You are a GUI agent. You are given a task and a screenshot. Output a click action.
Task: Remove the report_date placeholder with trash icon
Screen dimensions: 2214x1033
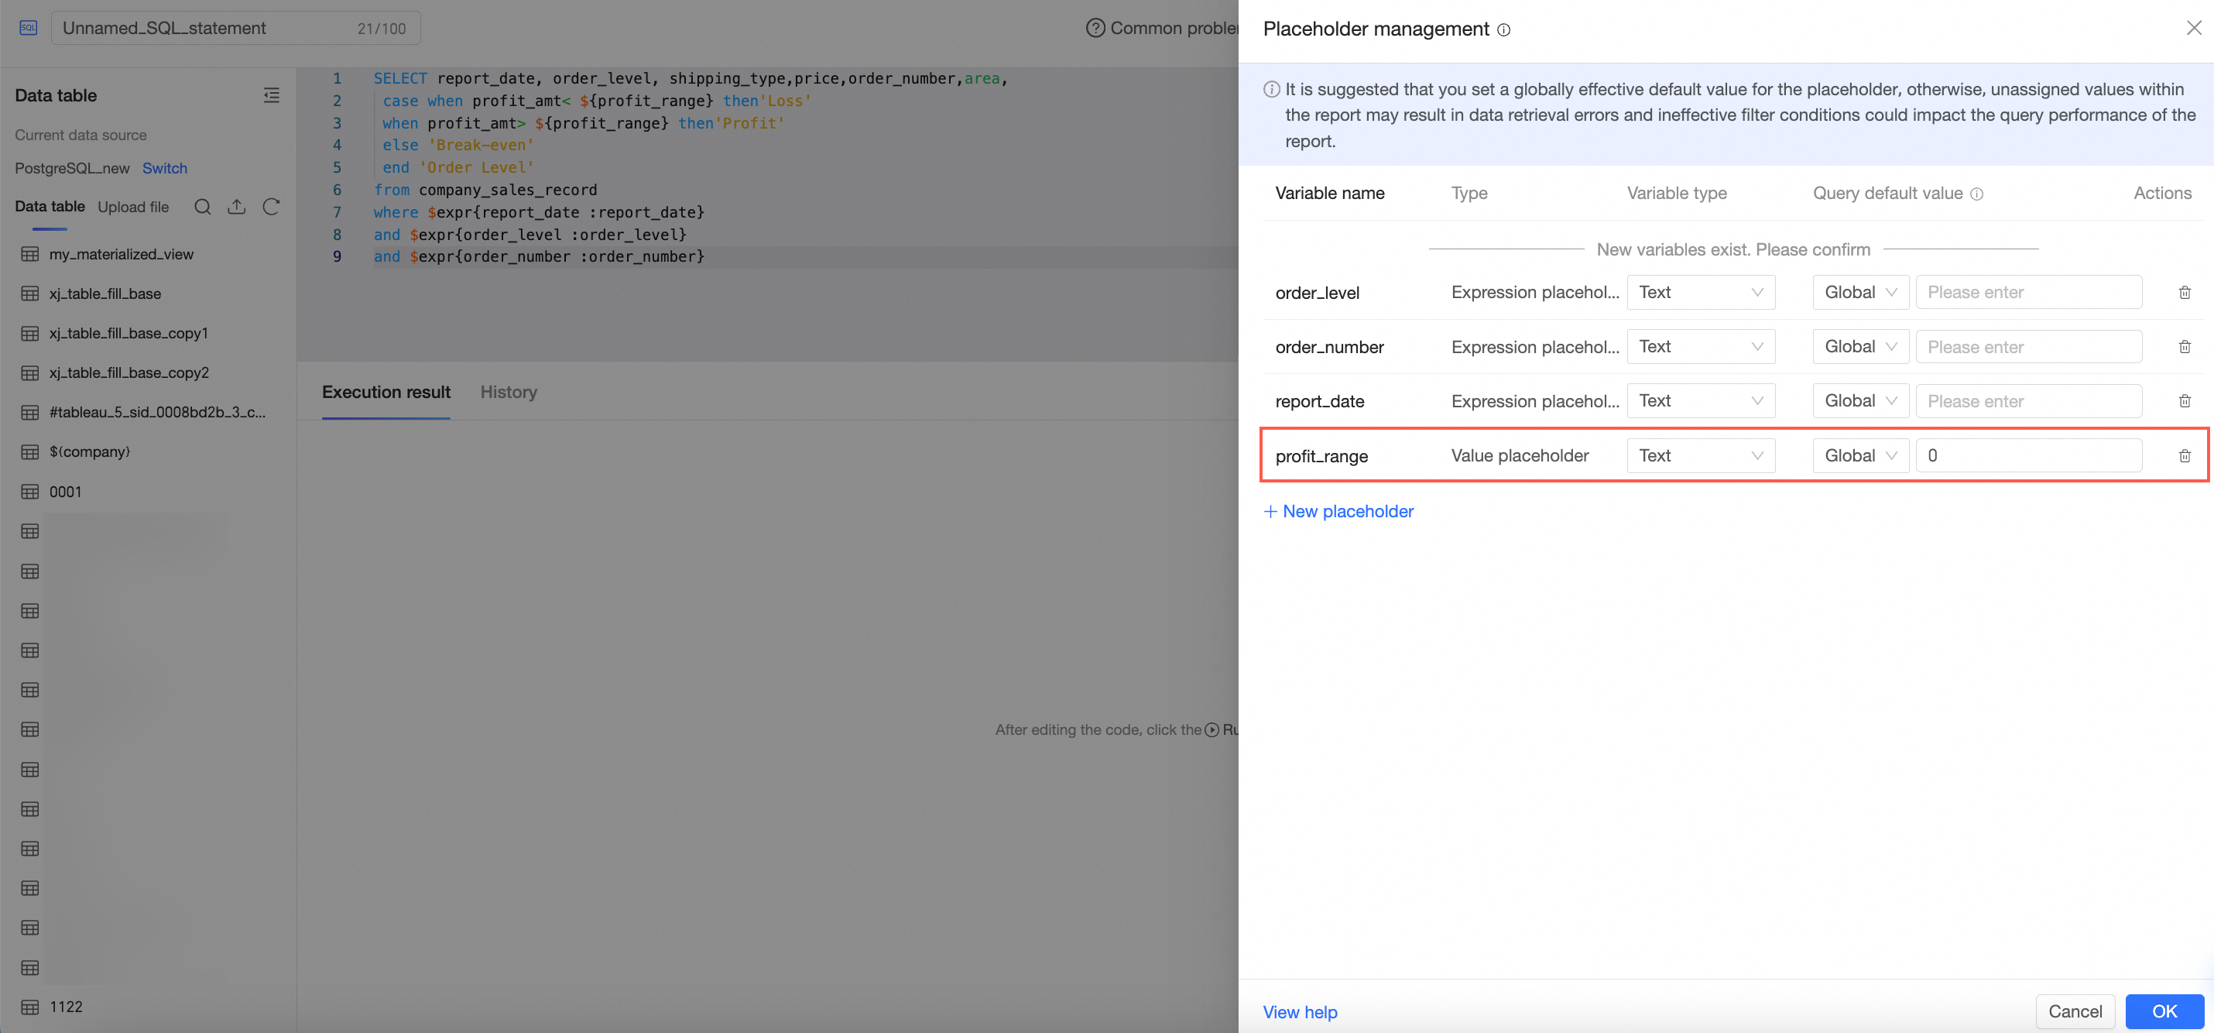pyautogui.click(x=2184, y=400)
